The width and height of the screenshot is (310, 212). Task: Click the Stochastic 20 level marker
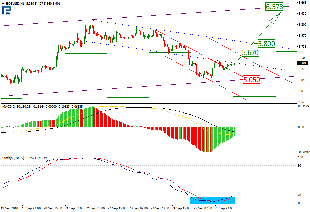click(x=299, y=195)
